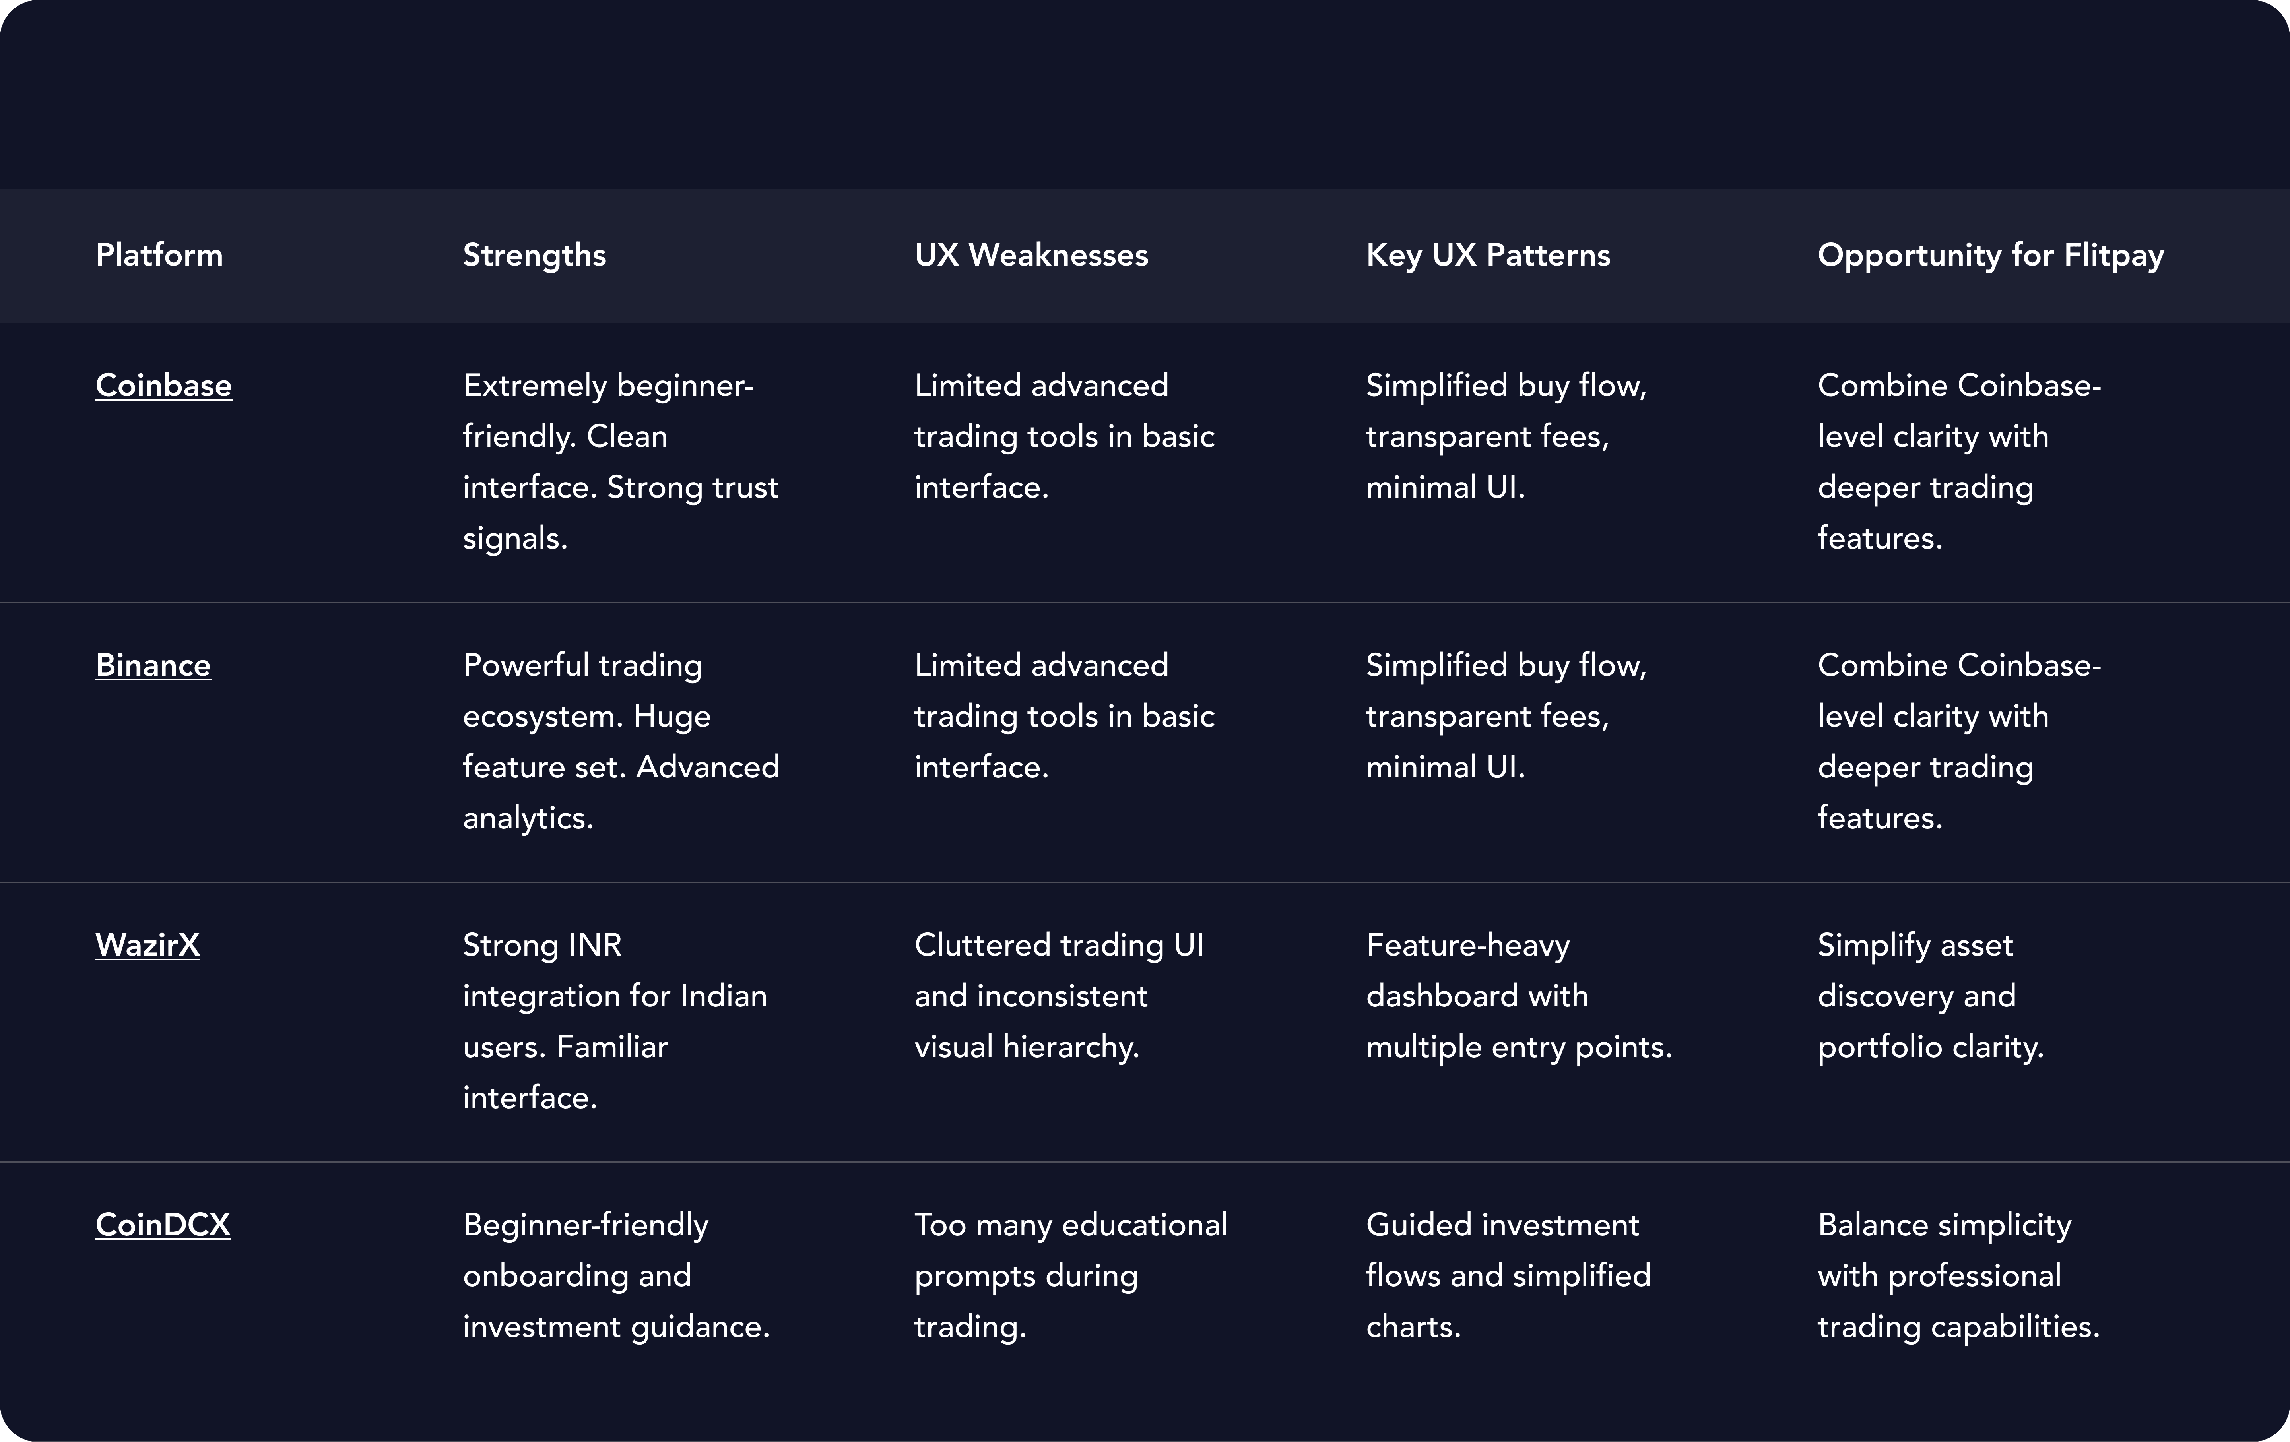Image resolution: width=2290 pixels, height=1442 pixels.
Task: Select CoinDCX weakness about educational prompts
Action: [1071, 1275]
